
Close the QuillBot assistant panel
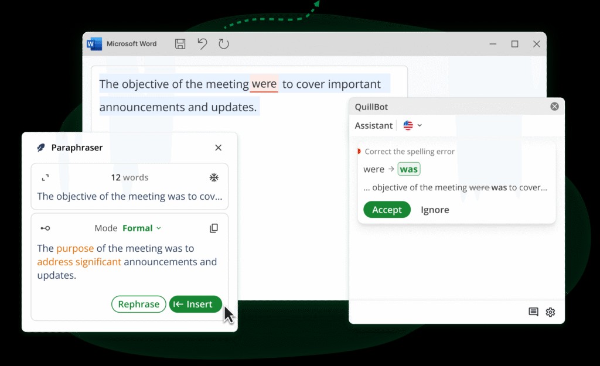pyautogui.click(x=554, y=107)
